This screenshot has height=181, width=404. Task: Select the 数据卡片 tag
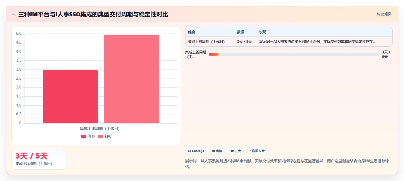[257, 151]
